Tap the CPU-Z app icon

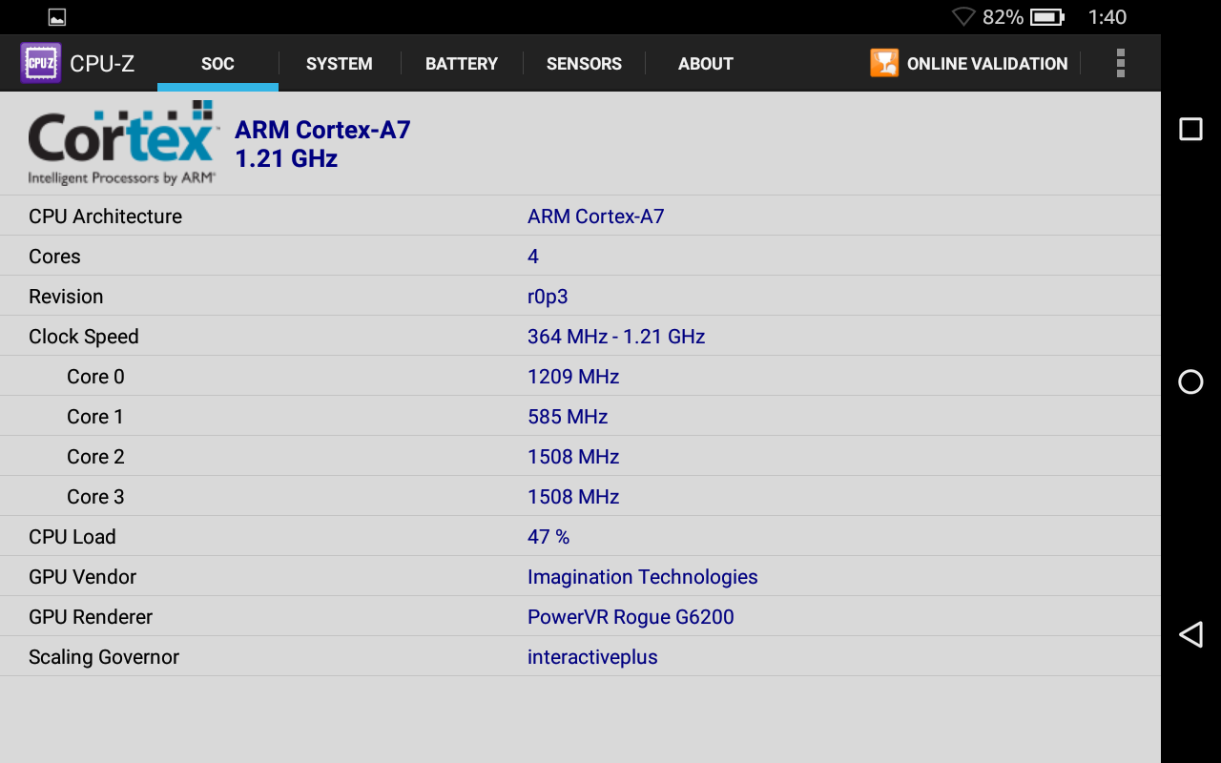point(41,63)
